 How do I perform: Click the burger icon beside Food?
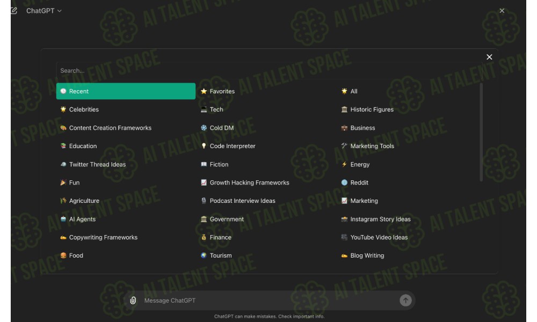click(63, 255)
